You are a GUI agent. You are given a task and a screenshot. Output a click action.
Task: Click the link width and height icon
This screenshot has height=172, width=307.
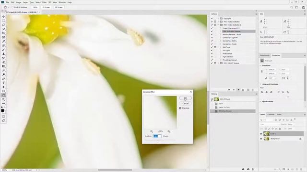point(262,72)
